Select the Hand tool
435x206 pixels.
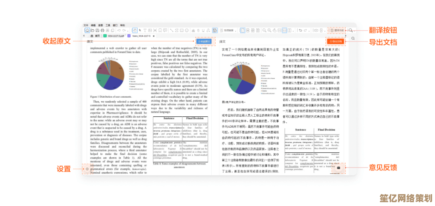(x=135, y=30)
